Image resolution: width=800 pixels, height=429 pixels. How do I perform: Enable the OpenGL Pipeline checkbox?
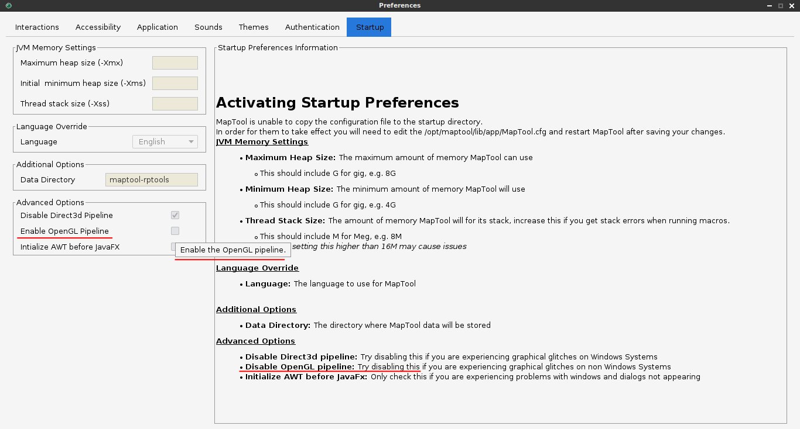click(175, 230)
